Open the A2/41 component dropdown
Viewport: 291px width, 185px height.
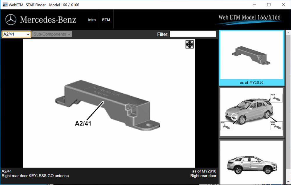click(x=16, y=34)
